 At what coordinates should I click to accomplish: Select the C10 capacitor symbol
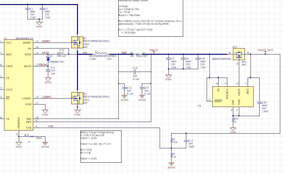tap(135, 72)
